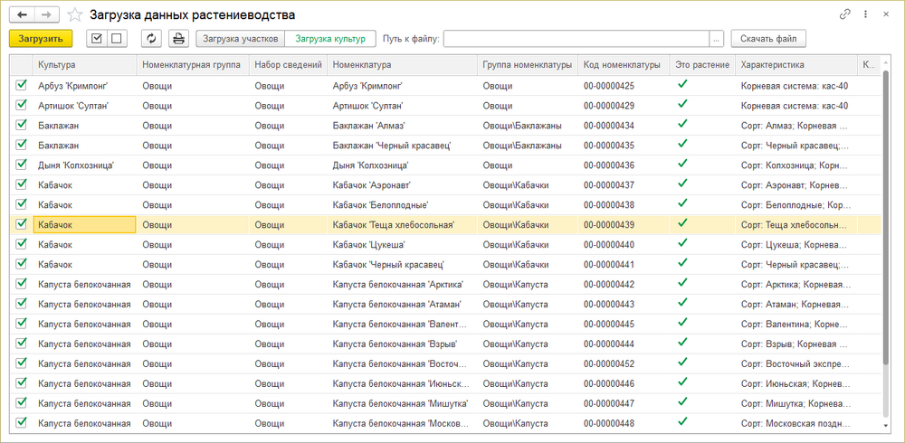Toggle checkbox for Капуста белокочанная 'Взрыв' row

click(22, 344)
